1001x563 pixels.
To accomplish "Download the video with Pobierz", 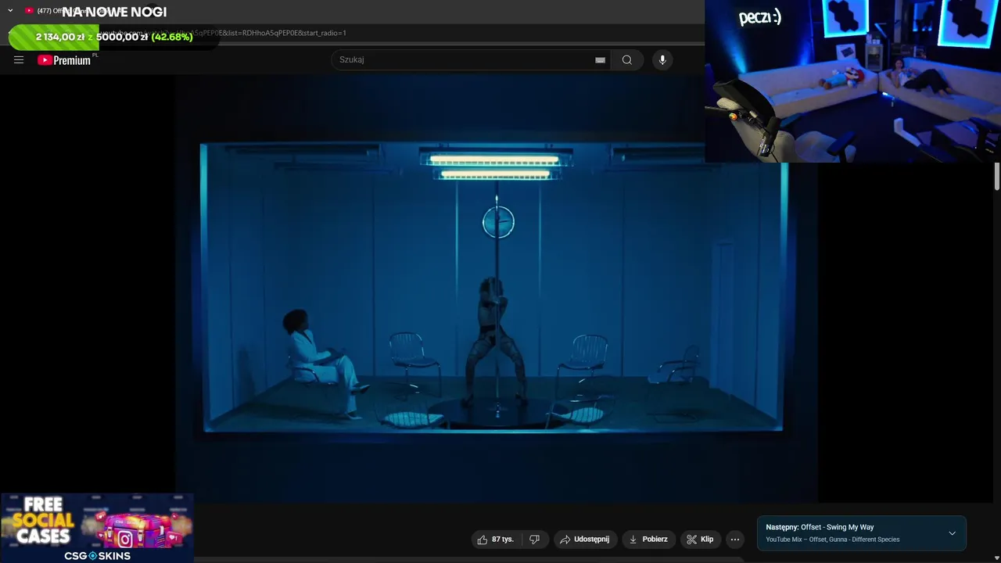I will (x=648, y=539).
